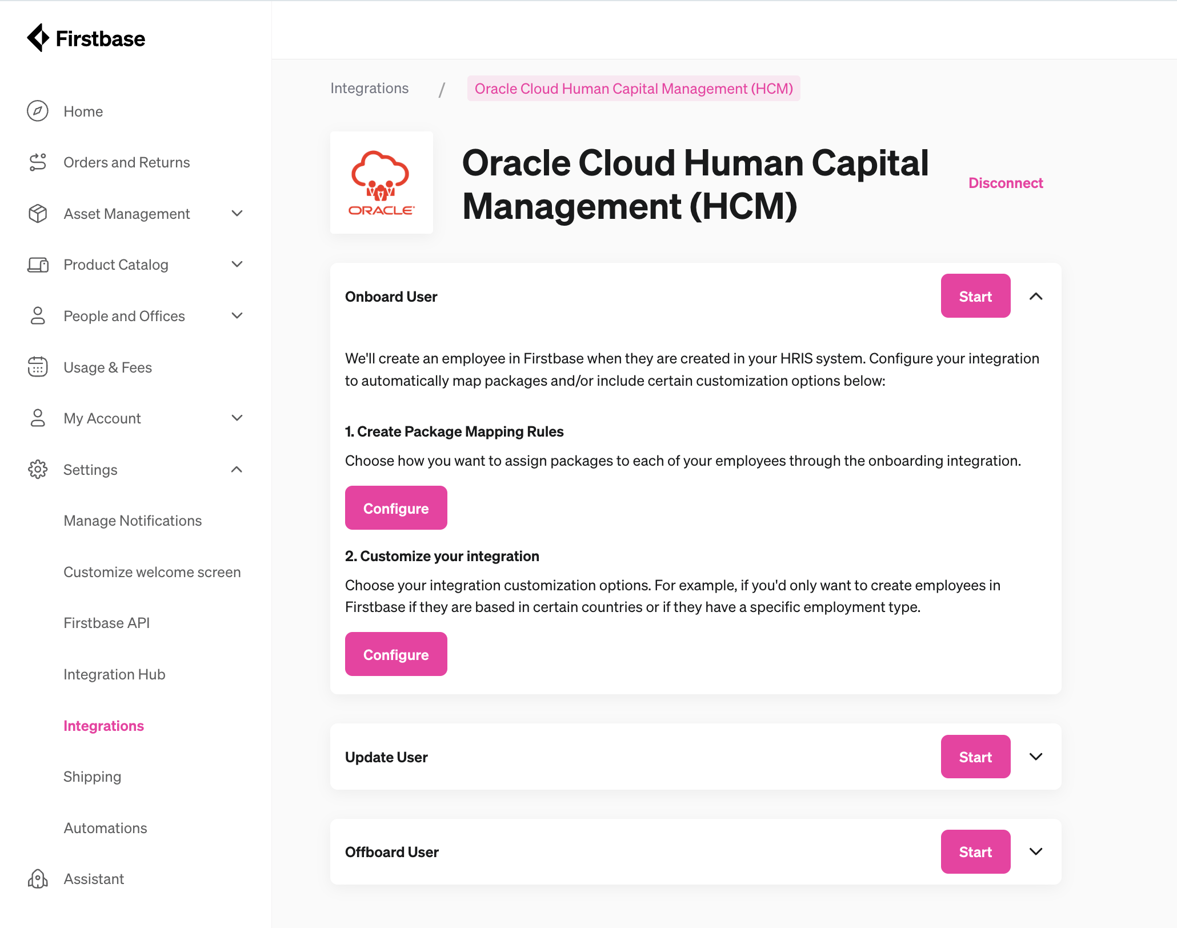The width and height of the screenshot is (1177, 928).
Task: Open Integration Hub
Action: 114,674
